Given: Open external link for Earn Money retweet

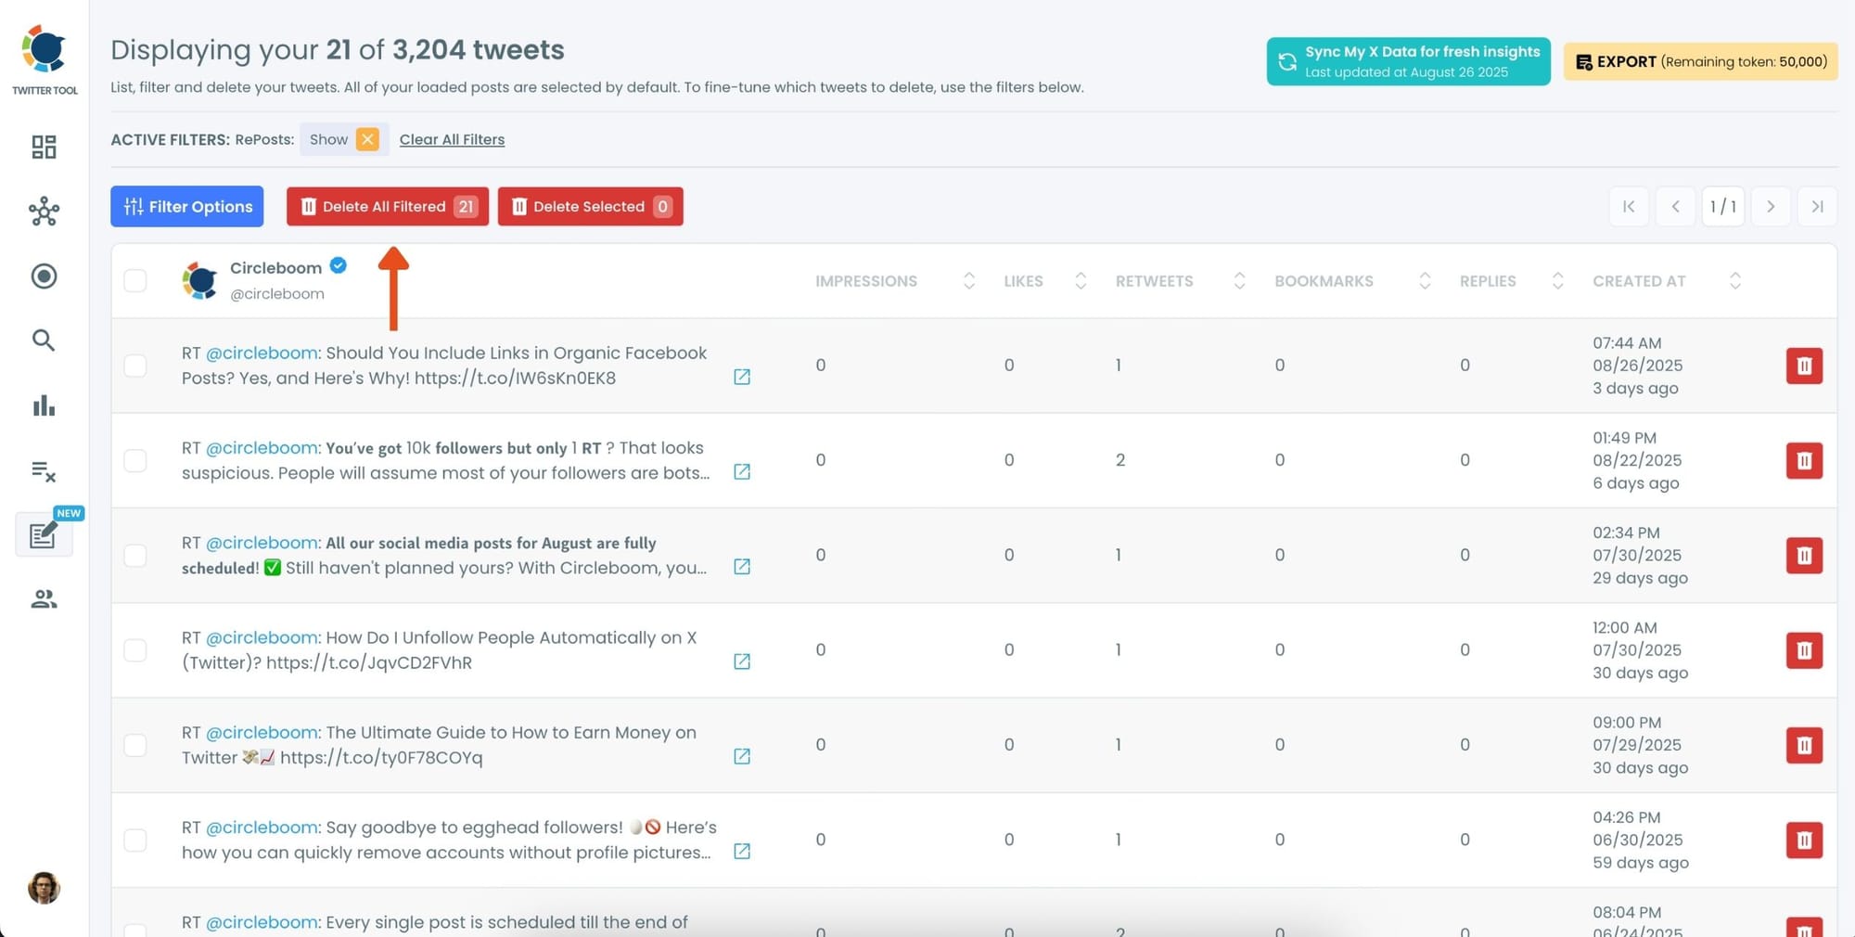Looking at the screenshot, I should [x=742, y=756].
